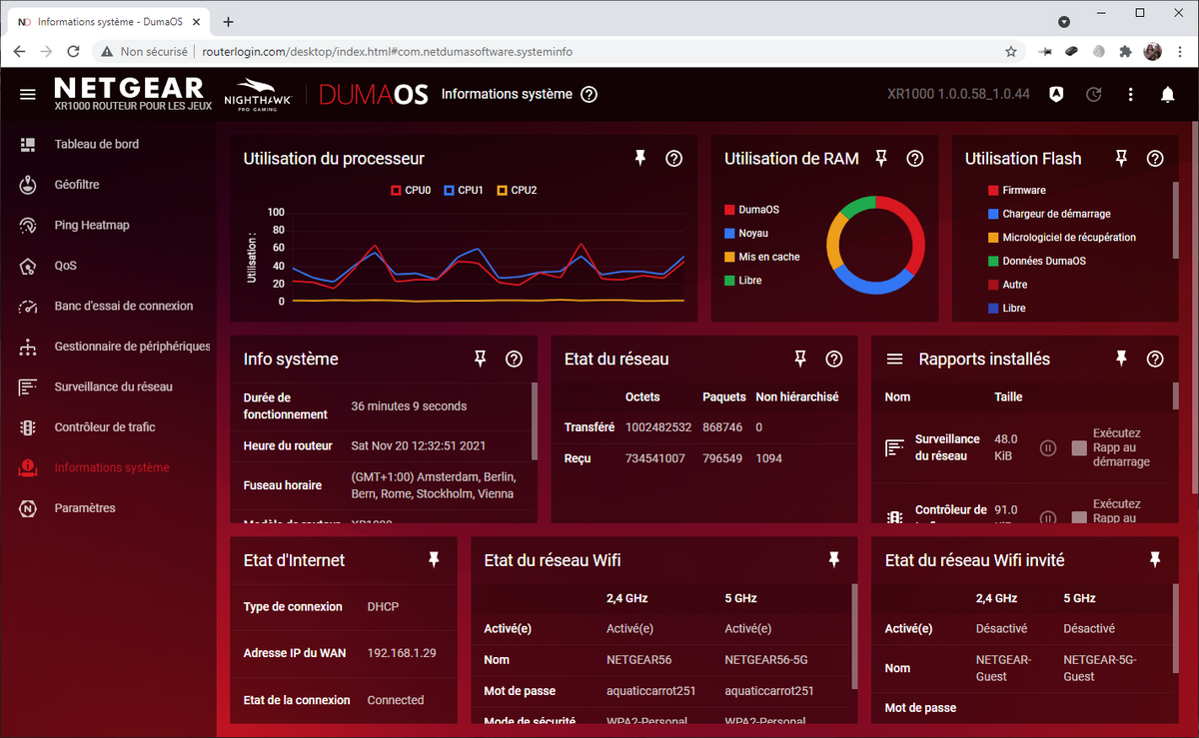Open the Chrome extensions puzzle icon

1126,51
